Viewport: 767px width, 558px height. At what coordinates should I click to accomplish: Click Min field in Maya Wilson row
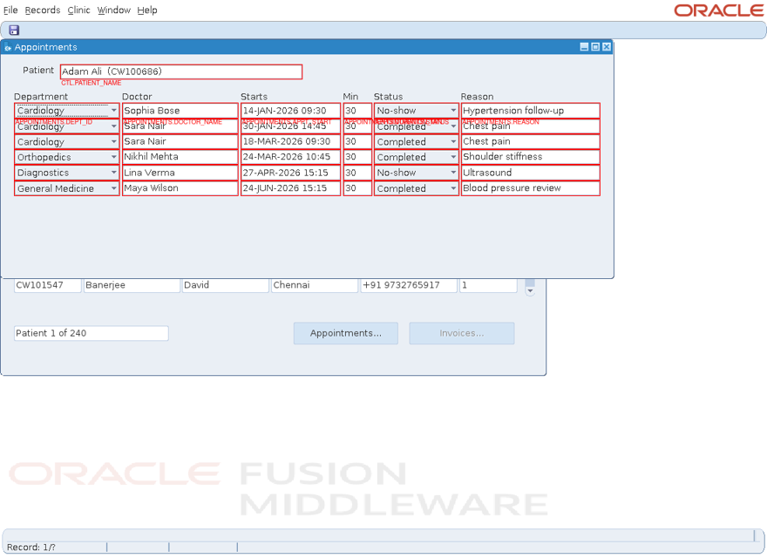click(357, 188)
